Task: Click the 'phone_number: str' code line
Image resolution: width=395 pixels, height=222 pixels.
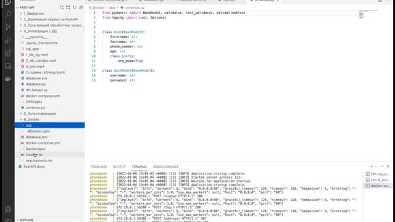Action: (126, 46)
